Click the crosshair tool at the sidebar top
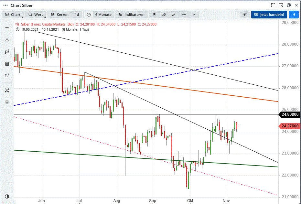The width and height of the screenshot is (301, 204). (7, 27)
